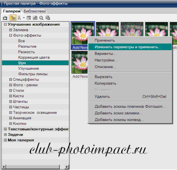Viewport: 177px width, 170px height.
Task: Click the horizontal scrollbar right arrow
Action: [x=67, y=167]
